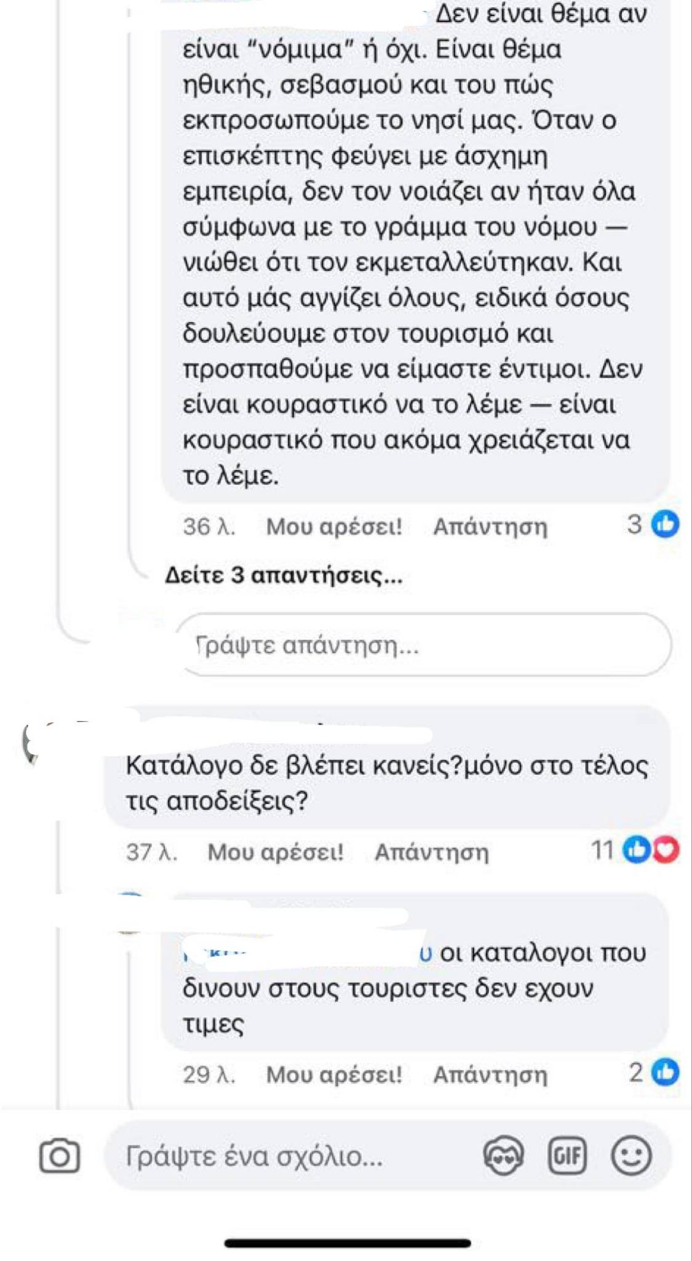This screenshot has height=1261, width=692.
Task: View like reaction on the 29 λ. reply
Action: 666,1072
